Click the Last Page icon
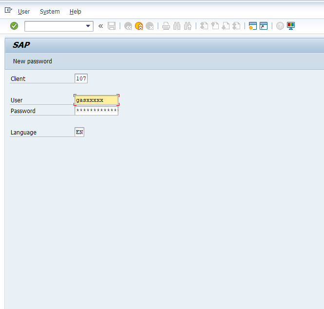Image resolution: width=324 pixels, height=309 pixels. coord(236,26)
